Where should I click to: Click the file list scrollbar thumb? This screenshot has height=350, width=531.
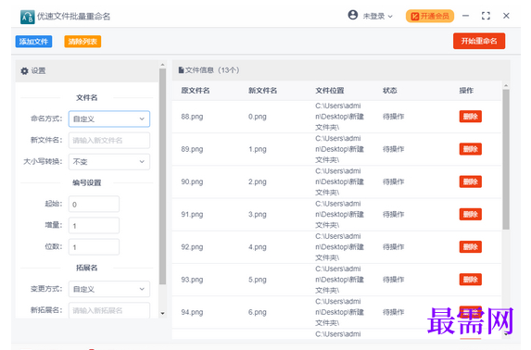(x=506, y=159)
